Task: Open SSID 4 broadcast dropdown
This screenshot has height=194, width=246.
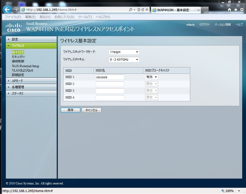Action: point(151,98)
